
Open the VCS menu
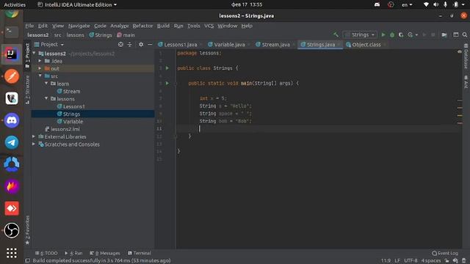tap(209, 26)
